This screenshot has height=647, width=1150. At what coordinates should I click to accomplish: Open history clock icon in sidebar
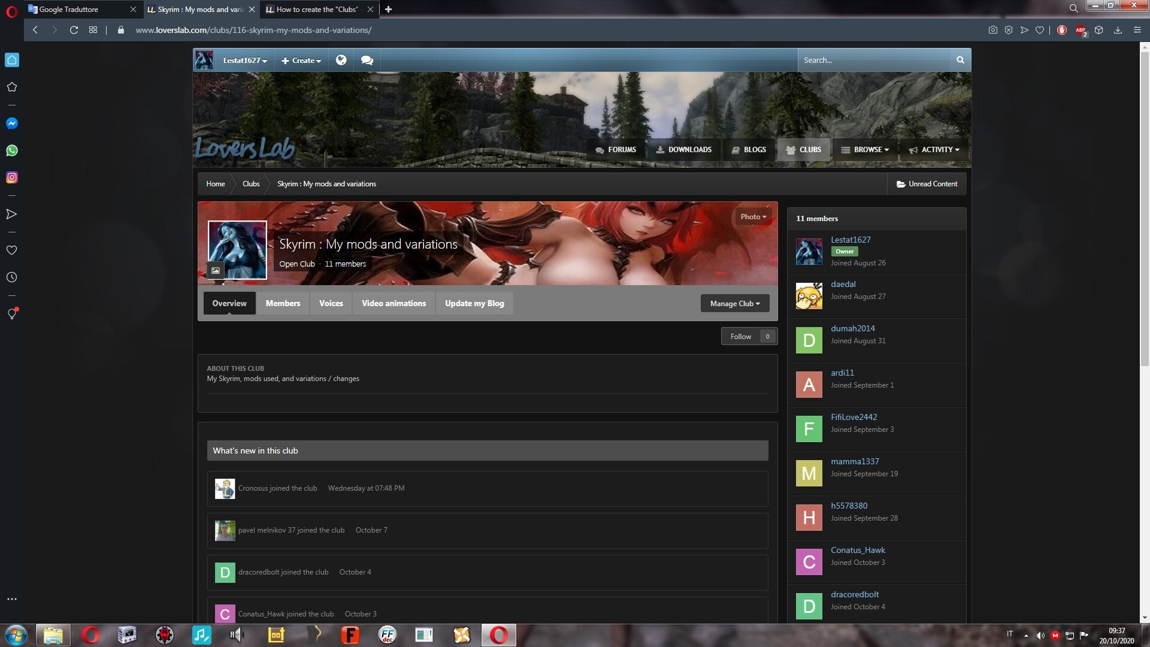click(11, 277)
